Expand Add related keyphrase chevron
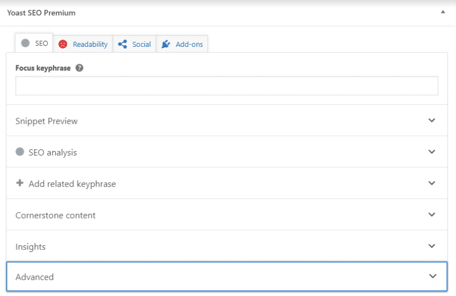This screenshot has width=456, height=296. pyautogui.click(x=432, y=183)
